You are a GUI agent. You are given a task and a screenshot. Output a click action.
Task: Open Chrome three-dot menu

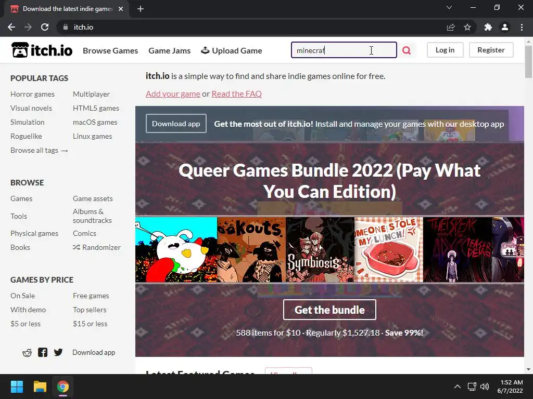(x=522, y=27)
